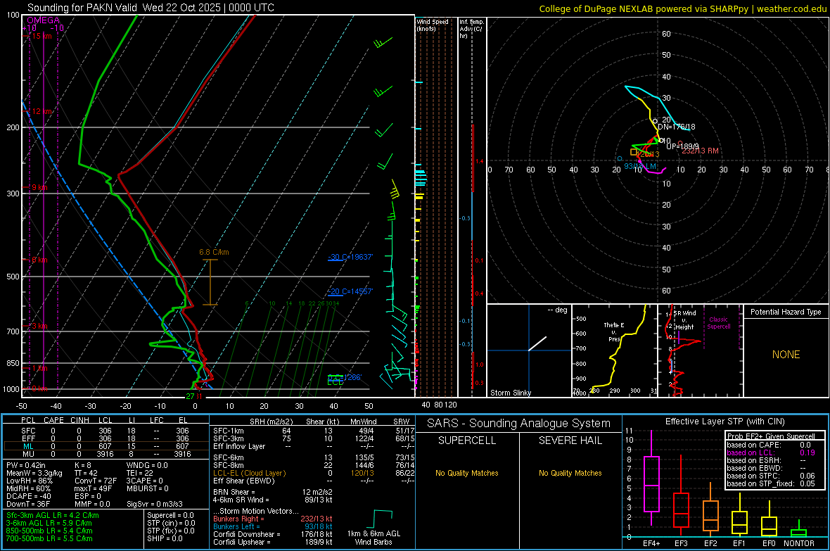The image size is (830, 551).
Task: Click the green 'LCL' marker on skew-T
Action: click(x=335, y=382)
